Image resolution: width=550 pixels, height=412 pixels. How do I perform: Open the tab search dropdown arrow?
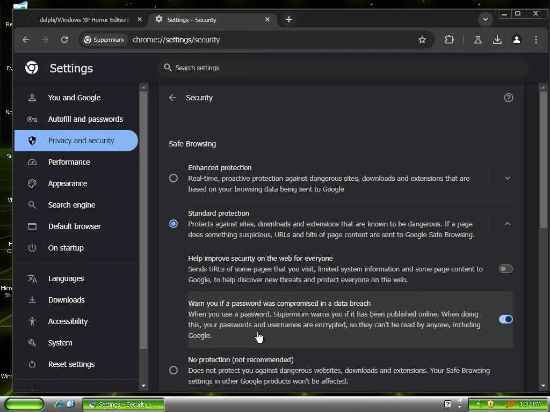coord(486,19)
